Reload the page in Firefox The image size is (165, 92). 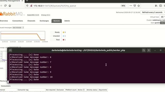point(5,6)
